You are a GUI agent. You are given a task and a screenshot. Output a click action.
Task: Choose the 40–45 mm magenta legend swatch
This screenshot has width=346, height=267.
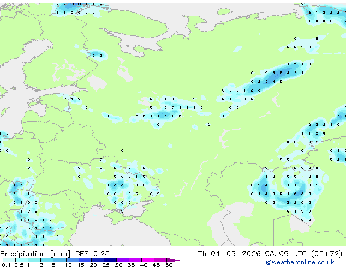click(x=148, y=260)
